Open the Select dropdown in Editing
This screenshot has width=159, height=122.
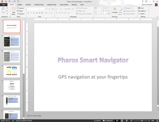pos(142,14)
